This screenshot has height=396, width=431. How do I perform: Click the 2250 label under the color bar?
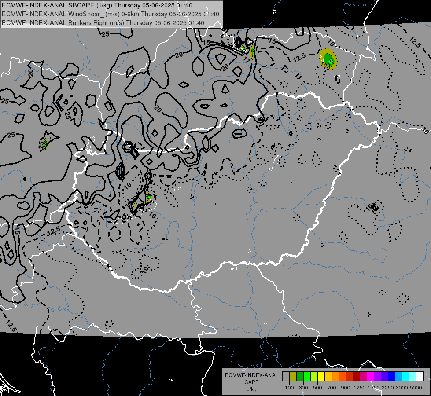[x=388, y=388]
